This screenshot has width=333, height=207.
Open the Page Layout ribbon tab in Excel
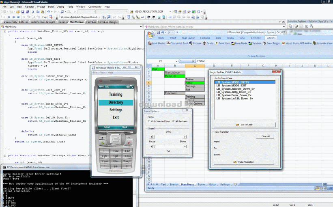pos(188,38)
